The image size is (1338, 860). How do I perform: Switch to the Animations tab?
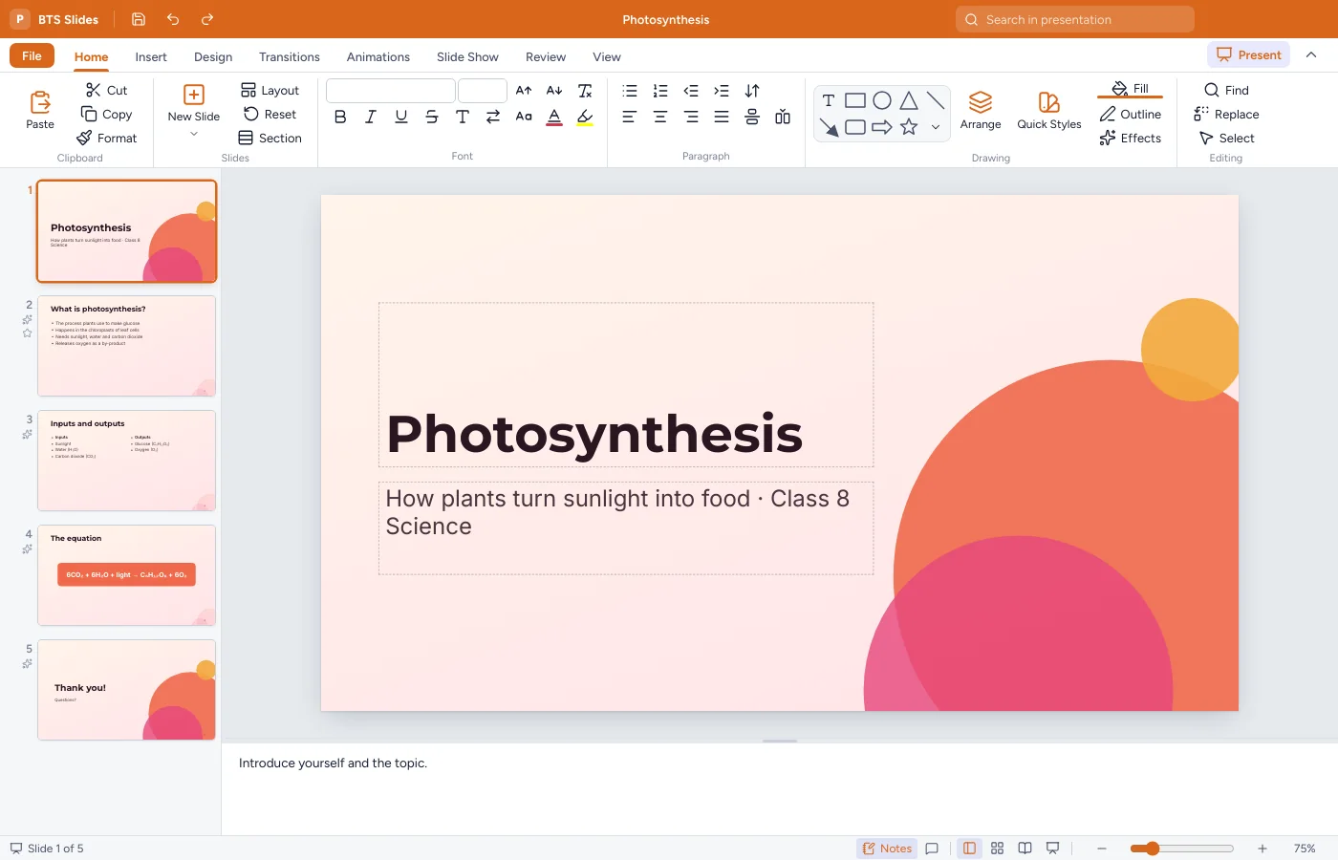[x=378, y=57]
